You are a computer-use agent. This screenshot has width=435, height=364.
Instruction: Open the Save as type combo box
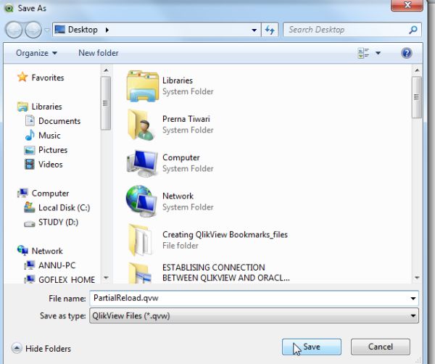coord(254,315)
